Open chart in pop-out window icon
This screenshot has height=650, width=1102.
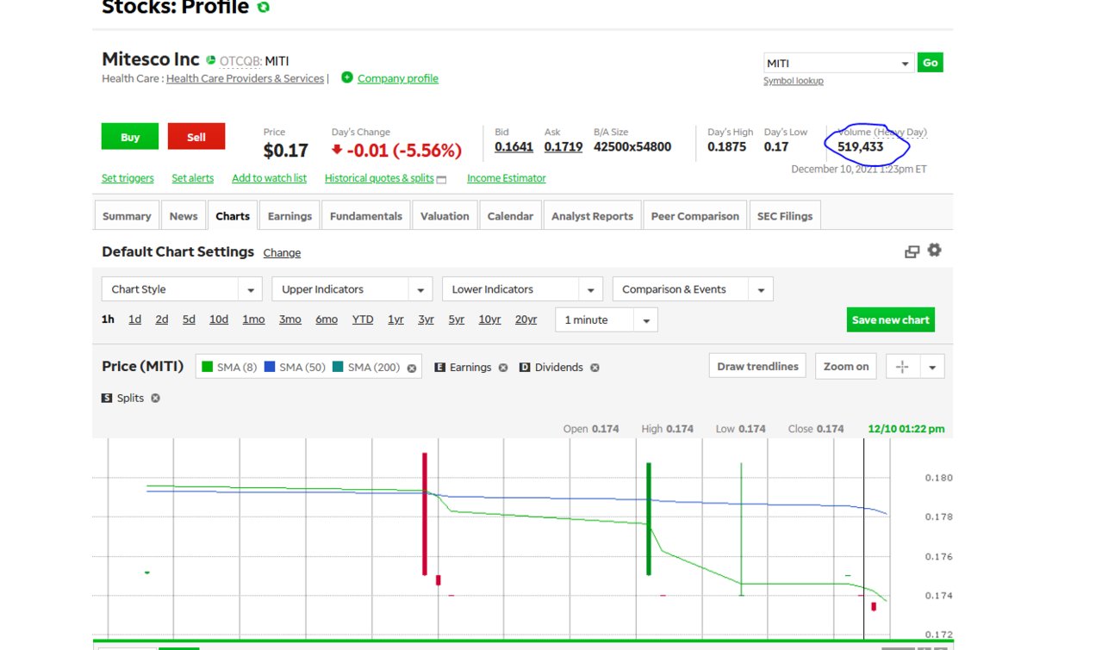[x=912, y=251]
